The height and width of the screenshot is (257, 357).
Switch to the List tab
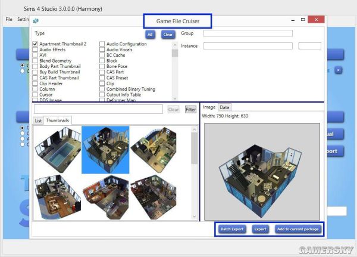(x=38, y=120)
